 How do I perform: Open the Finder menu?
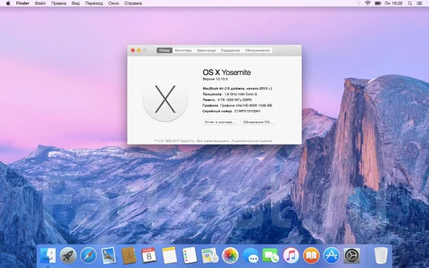(23, 3)
